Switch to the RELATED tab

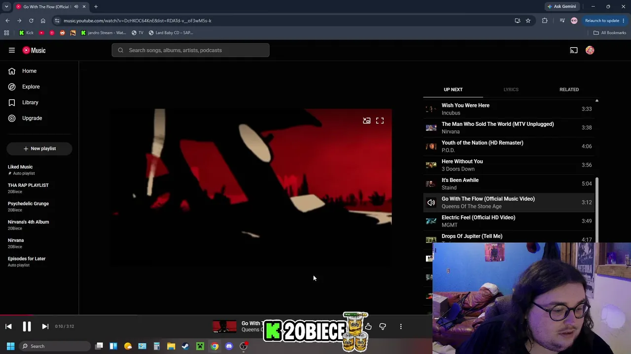569,89
